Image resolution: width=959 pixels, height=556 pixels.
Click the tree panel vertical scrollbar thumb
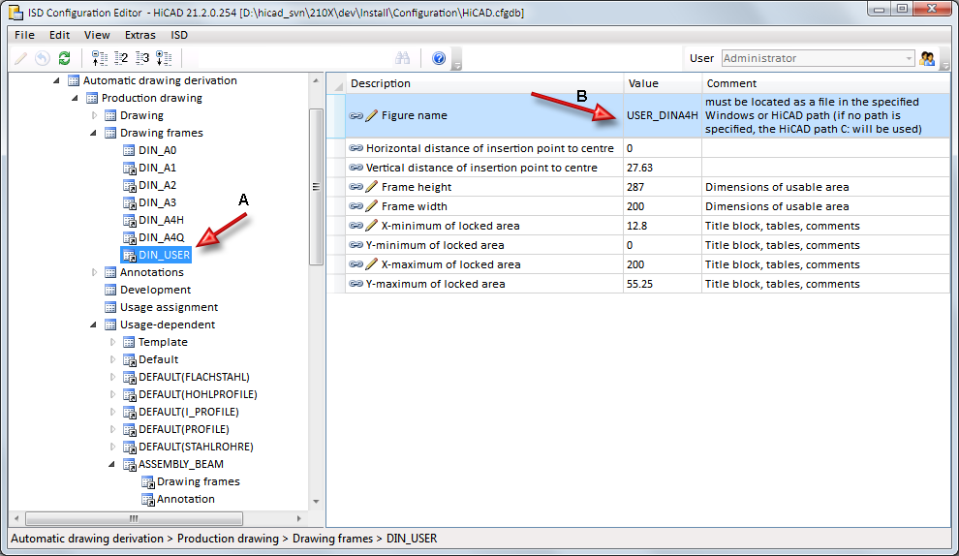pyautogui.click(x=315, y=184)
